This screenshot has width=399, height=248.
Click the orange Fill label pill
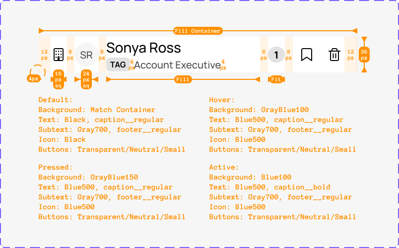[183, 80]
